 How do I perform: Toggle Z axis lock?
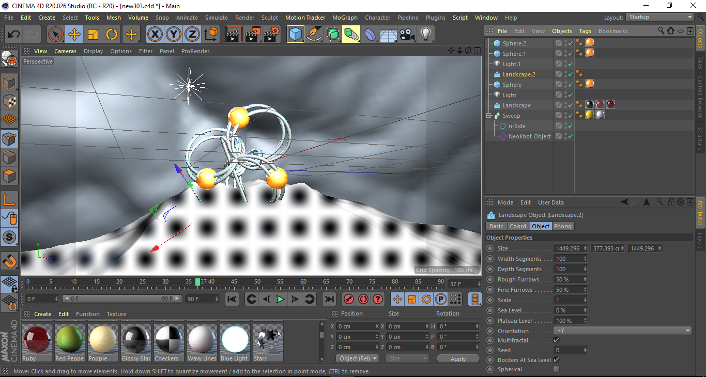point(192,35)
